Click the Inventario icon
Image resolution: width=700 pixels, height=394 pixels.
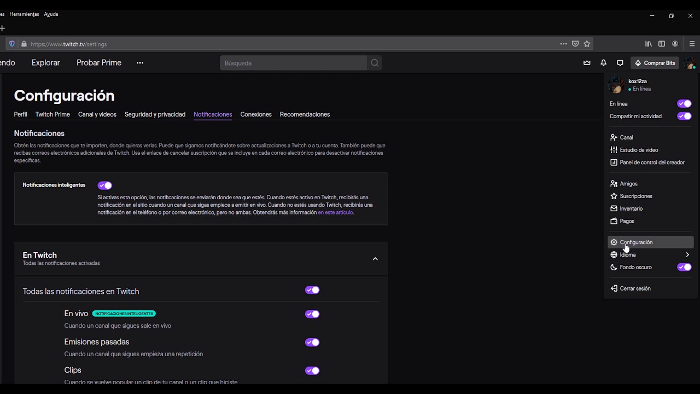click(614, 208)
